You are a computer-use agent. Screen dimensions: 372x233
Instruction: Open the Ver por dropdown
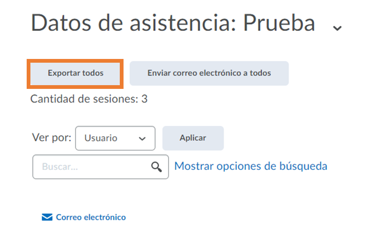coord(115,138)
